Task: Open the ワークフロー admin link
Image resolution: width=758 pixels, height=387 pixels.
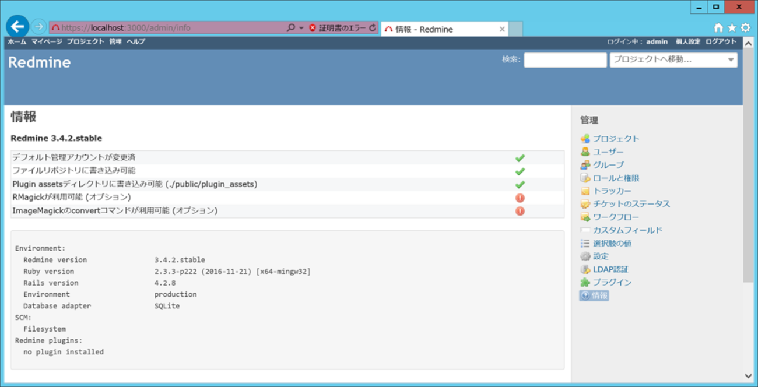Action: 616,217
